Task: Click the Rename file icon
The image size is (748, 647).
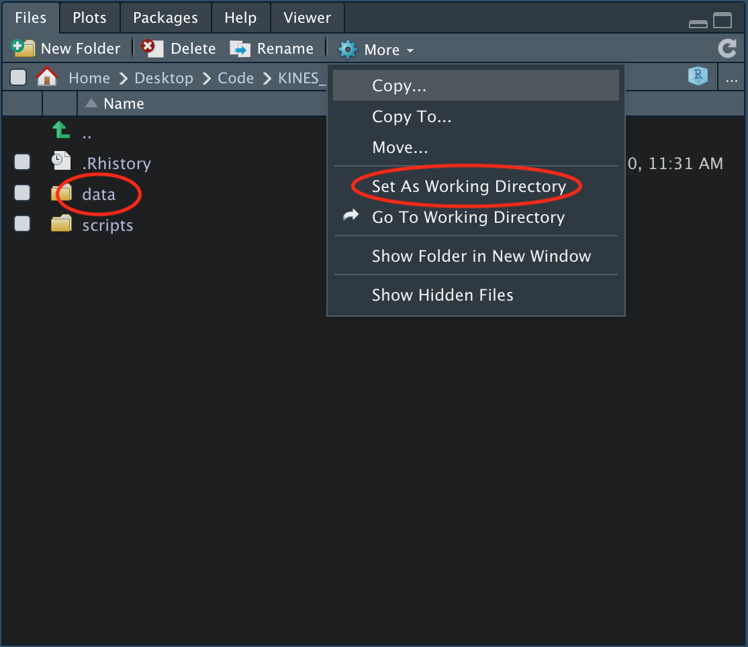Action: click(240, 48)
